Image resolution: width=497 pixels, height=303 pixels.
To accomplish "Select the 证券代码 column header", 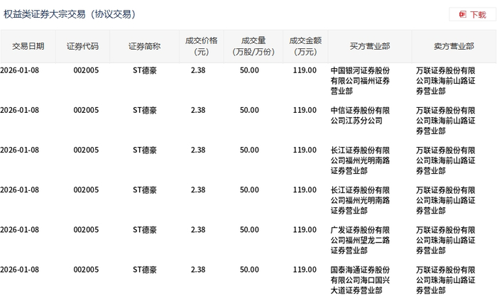I will pyautogui.click(x=82, y=46).
